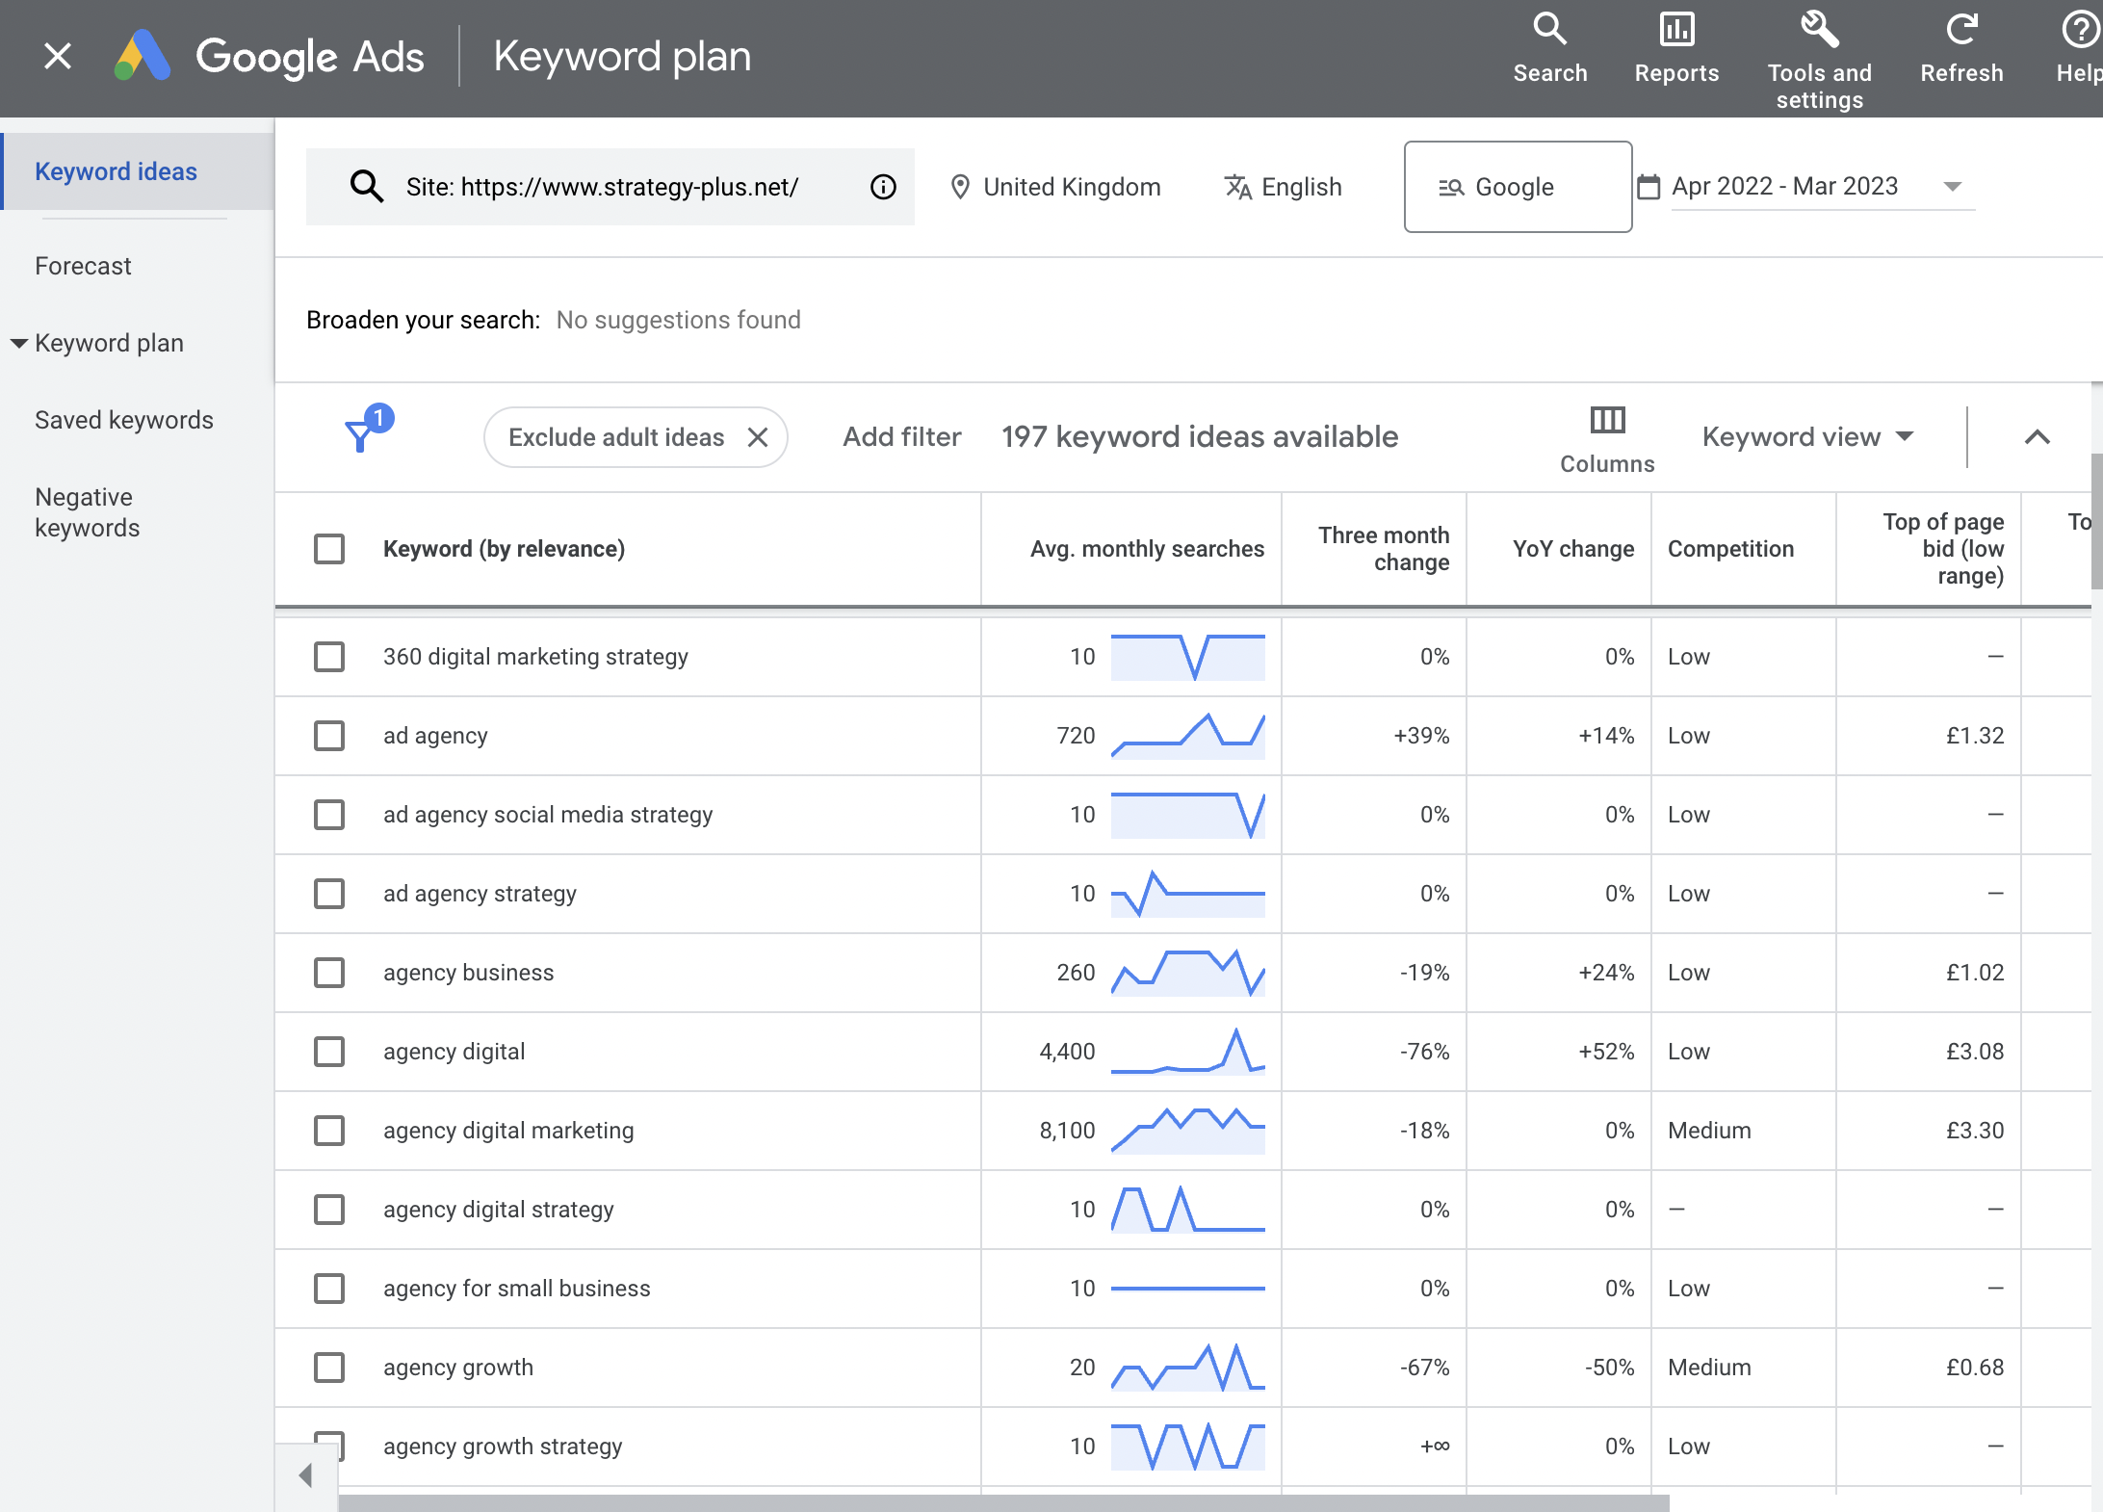Viewport: 2103px width, 1512px height.
Task: Click the site URL search field
Action: pyautogui.click(x=610, y=187)
